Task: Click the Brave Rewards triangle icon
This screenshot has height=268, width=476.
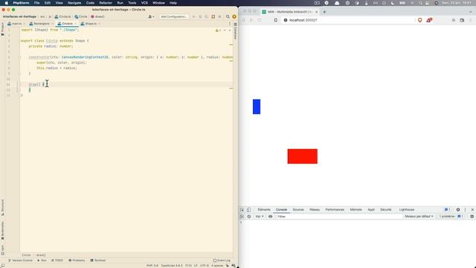Action: [x=429, y=20]
